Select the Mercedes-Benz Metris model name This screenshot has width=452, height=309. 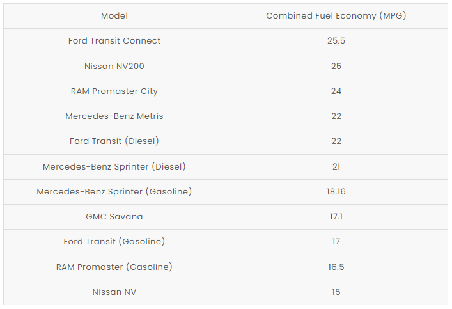(114, 116)
